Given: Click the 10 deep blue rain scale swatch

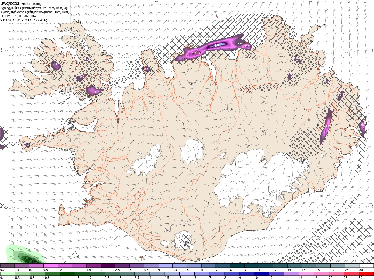Looking at the screenshot, I should (x=261, y=274).
